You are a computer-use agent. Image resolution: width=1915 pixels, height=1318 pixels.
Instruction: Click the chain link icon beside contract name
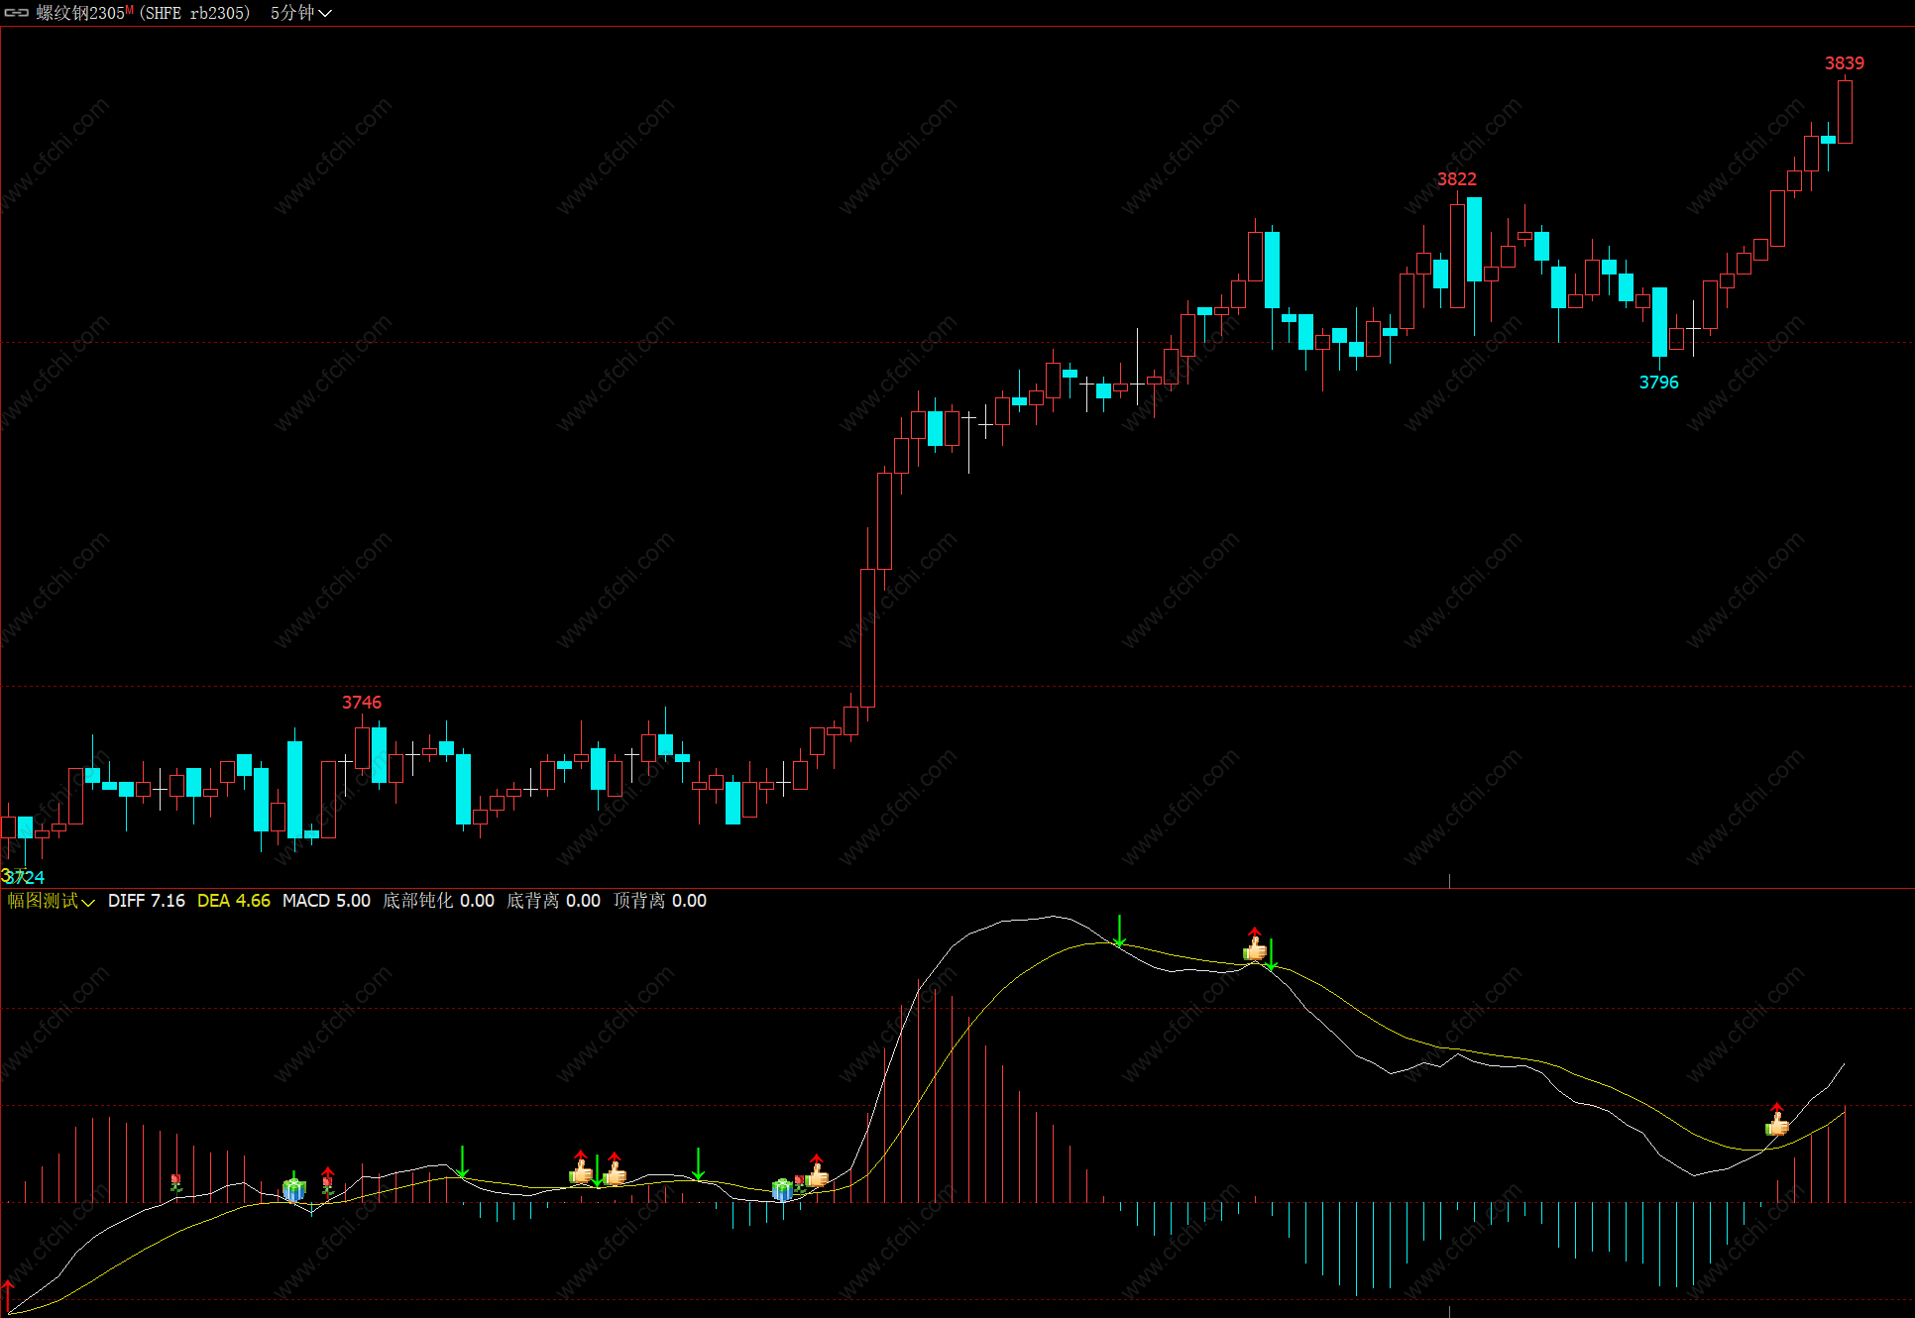point(17,13)
